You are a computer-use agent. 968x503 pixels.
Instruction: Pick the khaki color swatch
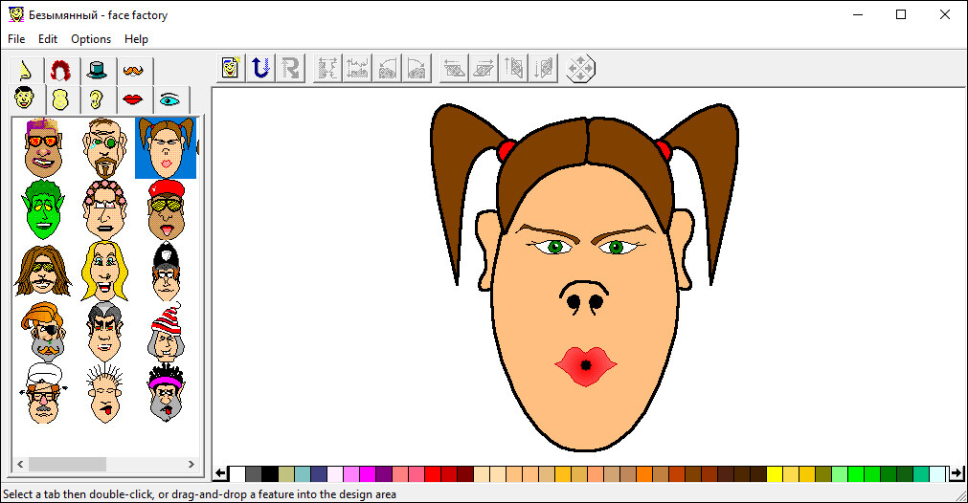click(x=286, y=474)
